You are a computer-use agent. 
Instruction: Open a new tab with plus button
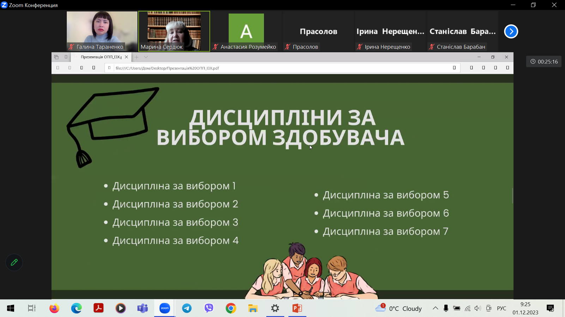(136, 57)
